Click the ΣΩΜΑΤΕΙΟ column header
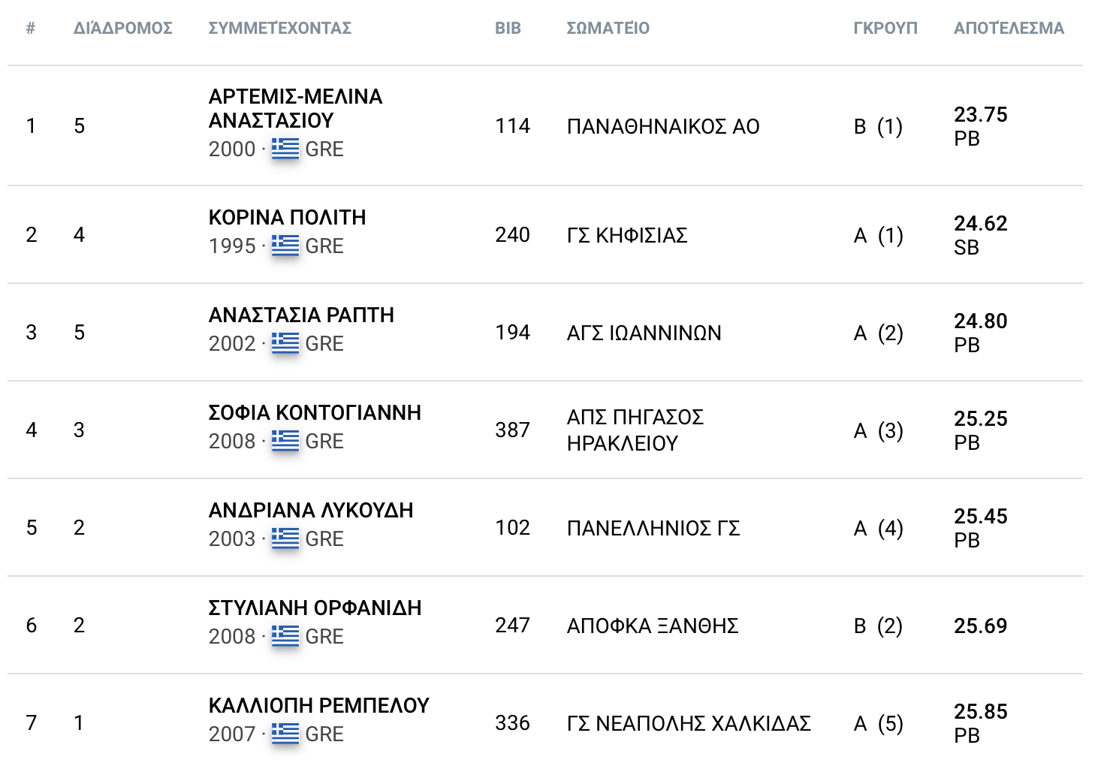The width and height of the screenshot is (1101, 766). point(608,29)
